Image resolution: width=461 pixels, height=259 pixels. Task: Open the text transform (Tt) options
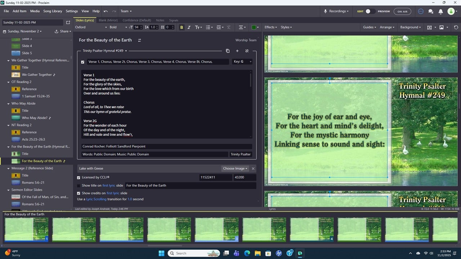pyautogui.click(x=198, y=27)
